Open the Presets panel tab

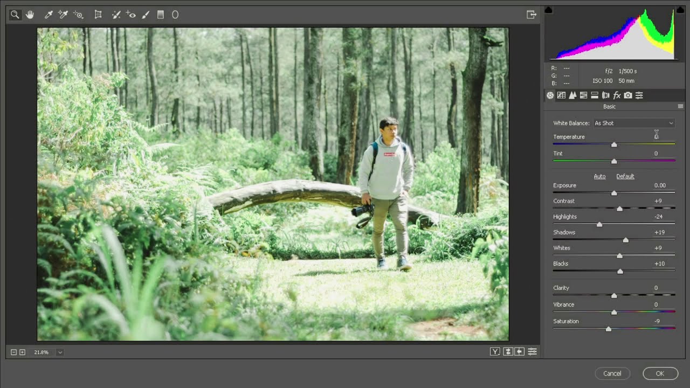tap(639, 95)
